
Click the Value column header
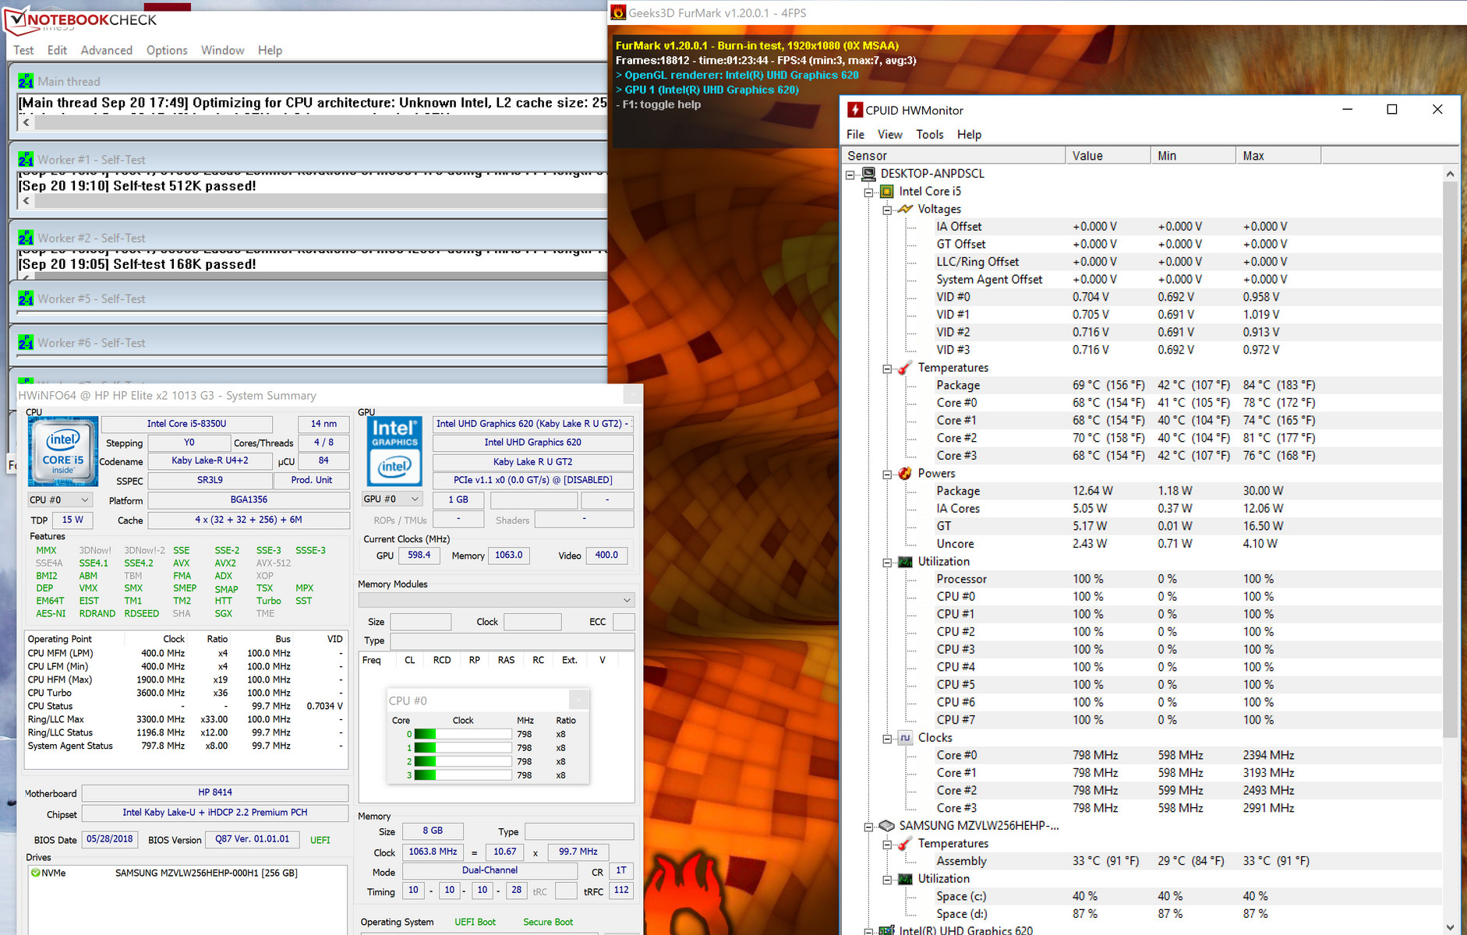pos(1107,156)
